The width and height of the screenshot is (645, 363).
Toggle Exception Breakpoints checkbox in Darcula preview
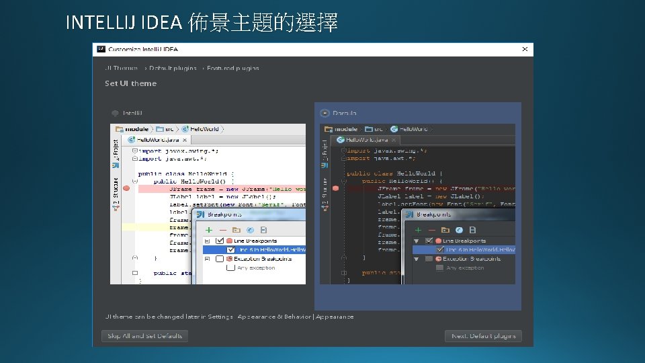429,259
